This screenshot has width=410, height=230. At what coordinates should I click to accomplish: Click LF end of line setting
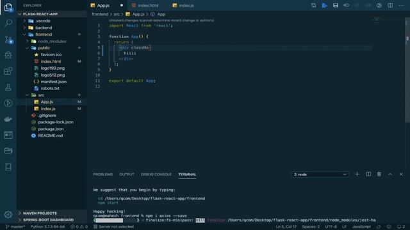tap(345, 227)
